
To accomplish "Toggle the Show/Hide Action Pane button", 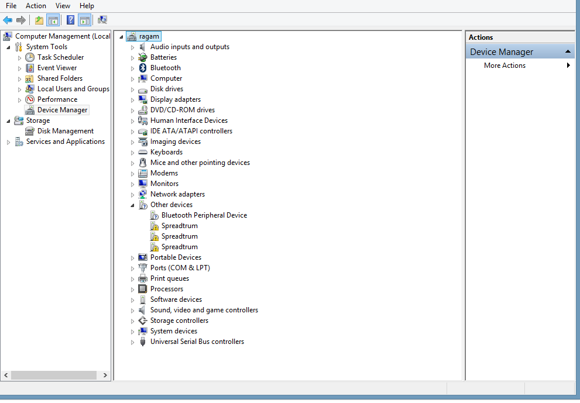I will pos(85,20).
